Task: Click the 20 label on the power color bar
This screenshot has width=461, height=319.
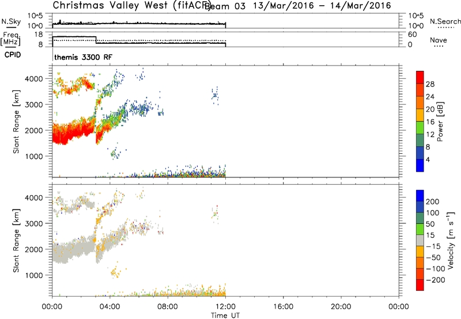Action: (430, 109)
